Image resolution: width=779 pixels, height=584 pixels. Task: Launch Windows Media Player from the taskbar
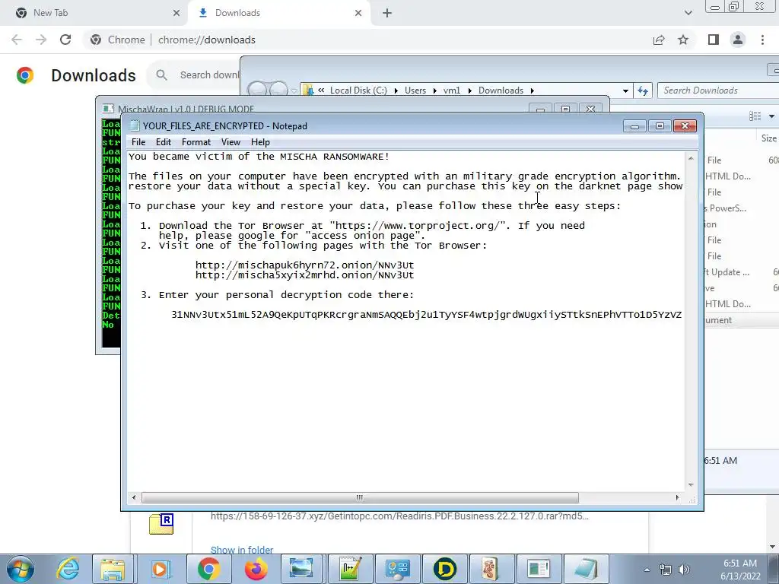point(161,569)
